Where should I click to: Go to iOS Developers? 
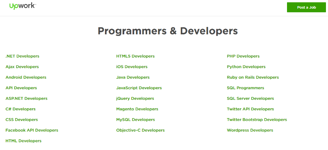(132, 67)
